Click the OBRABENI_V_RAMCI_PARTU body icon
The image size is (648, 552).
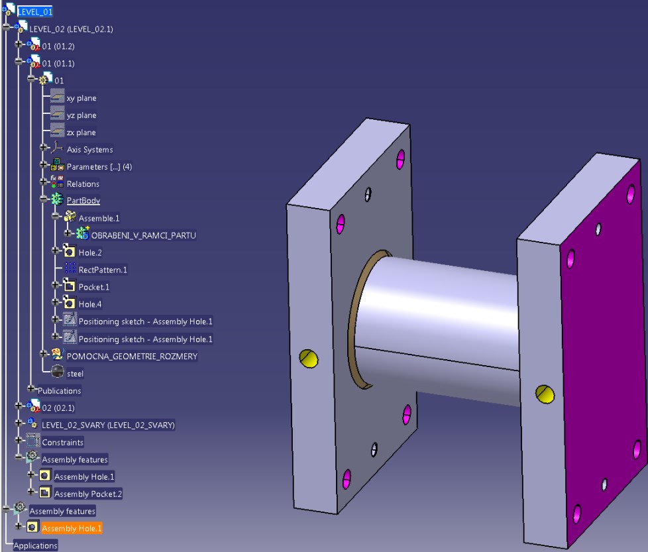tap(83, 233)
